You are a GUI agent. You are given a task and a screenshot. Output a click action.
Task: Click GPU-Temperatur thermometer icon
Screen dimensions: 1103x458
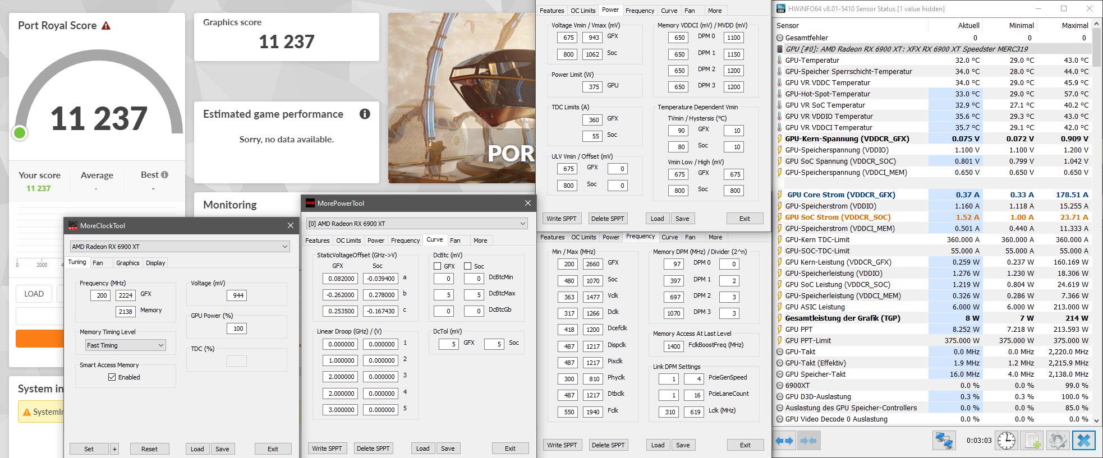pos(779,60)
